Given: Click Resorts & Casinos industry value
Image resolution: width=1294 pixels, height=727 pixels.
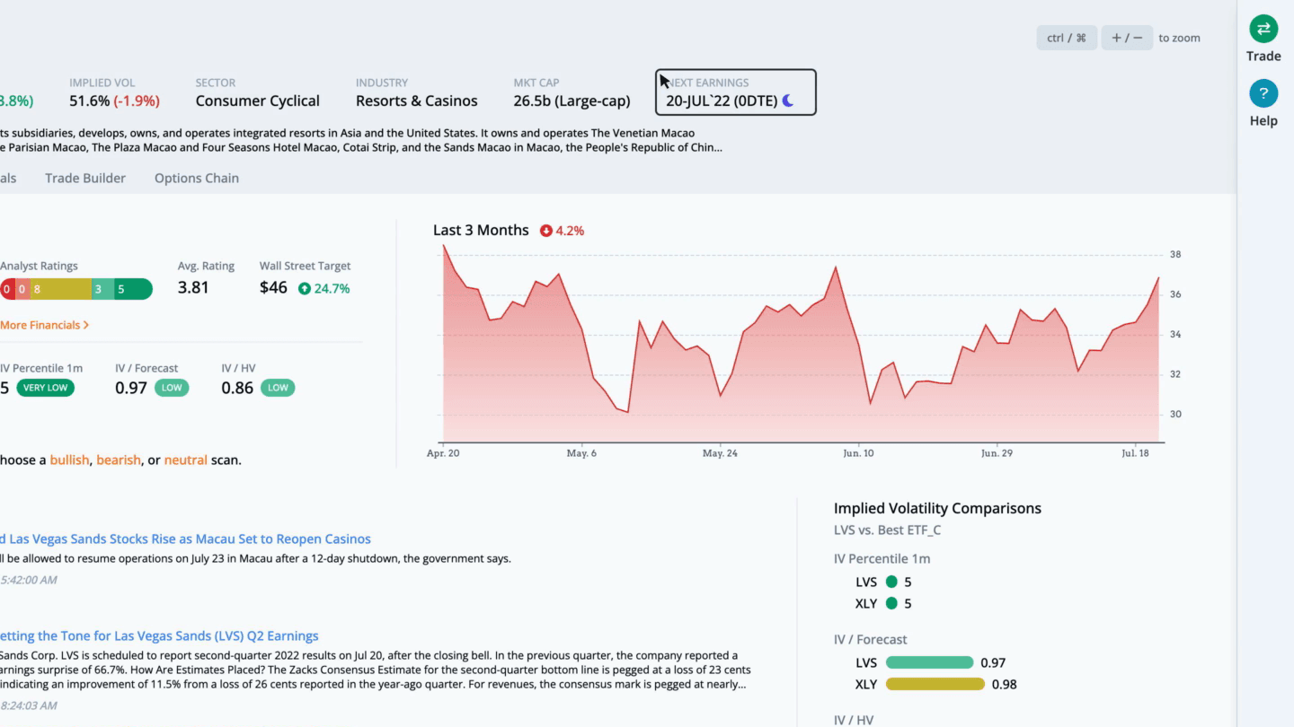Looking at the screenshot, I should [x=417, y=101].
